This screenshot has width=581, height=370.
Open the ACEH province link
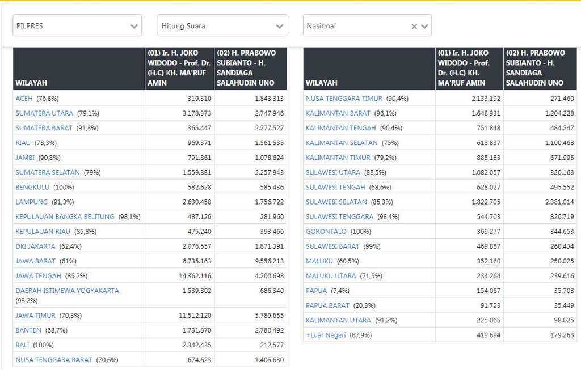point(24,99)
